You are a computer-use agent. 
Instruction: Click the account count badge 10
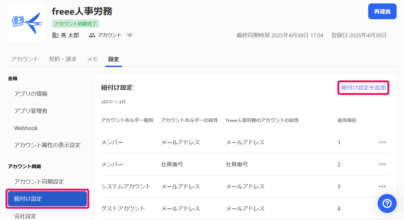129,35
